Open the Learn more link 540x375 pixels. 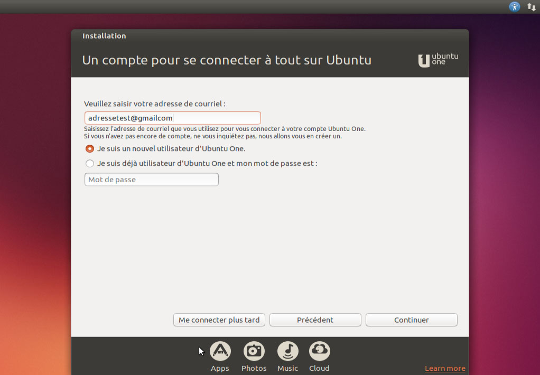(x=445, y=369)
